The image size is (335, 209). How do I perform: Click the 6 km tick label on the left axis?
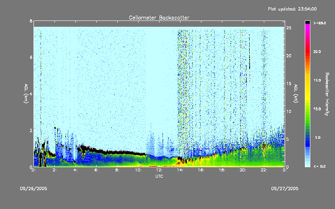pos(31,57)
